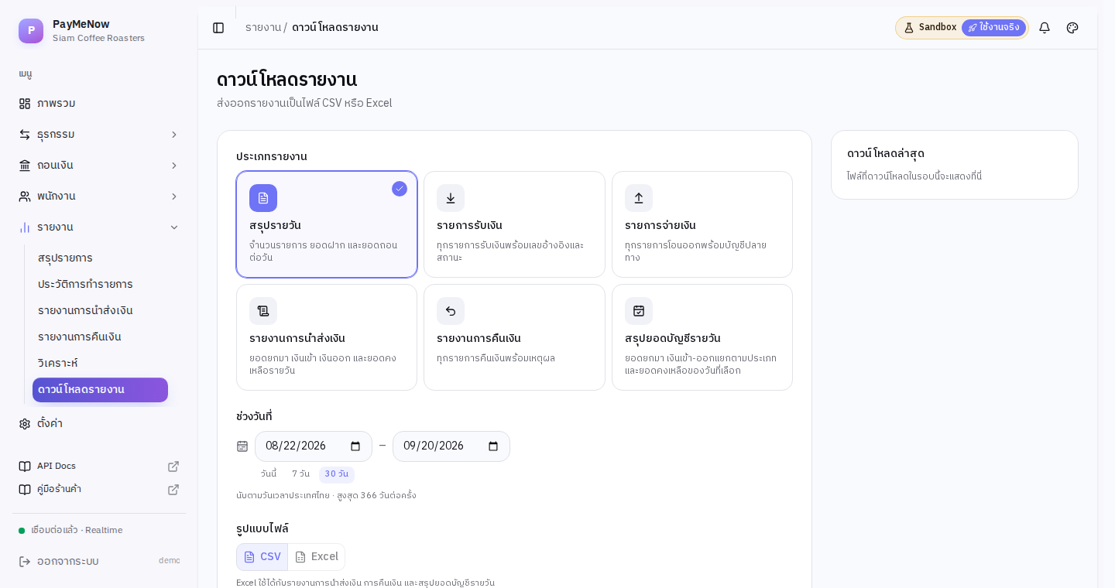Click the start date field 08/22/2026

314,446
